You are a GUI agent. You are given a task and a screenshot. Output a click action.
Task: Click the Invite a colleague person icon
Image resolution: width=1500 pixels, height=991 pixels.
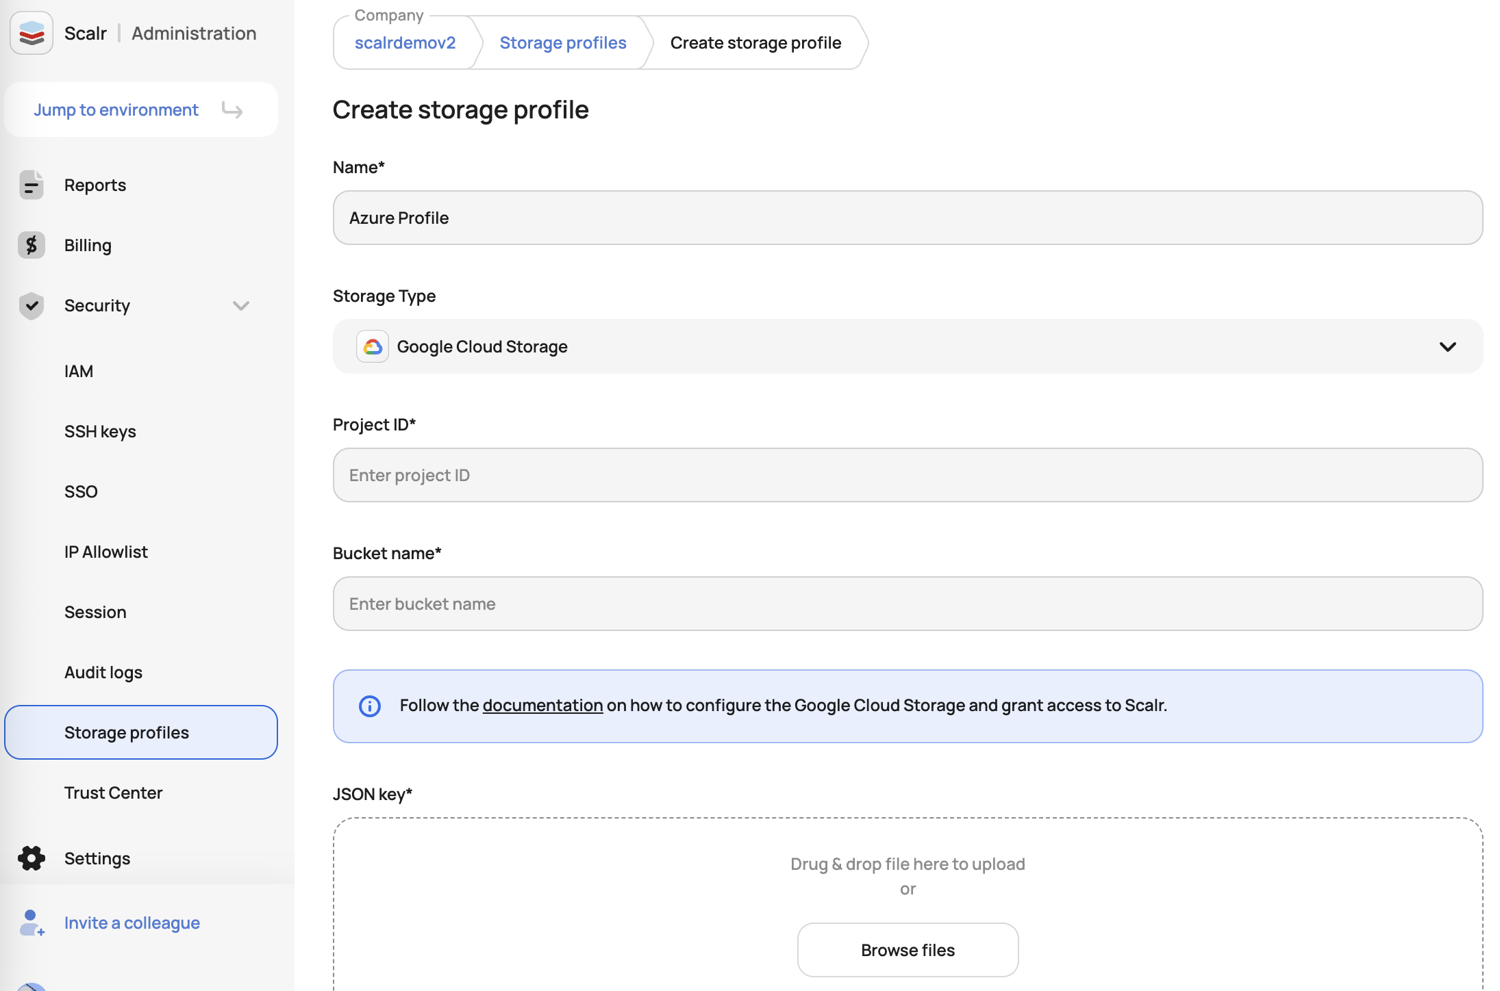tap(32, 923)
